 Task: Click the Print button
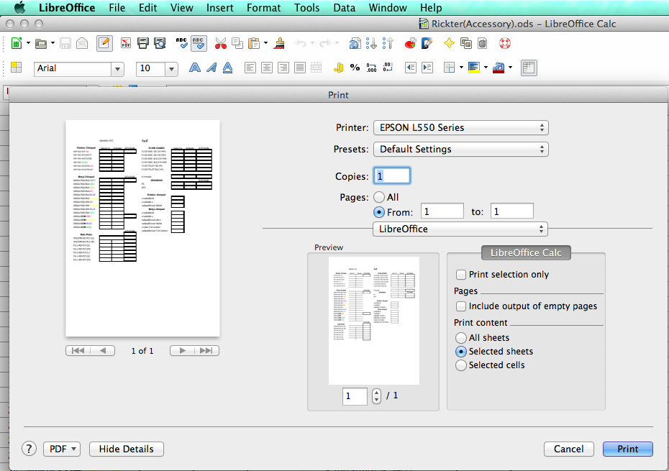coord(627,449)
